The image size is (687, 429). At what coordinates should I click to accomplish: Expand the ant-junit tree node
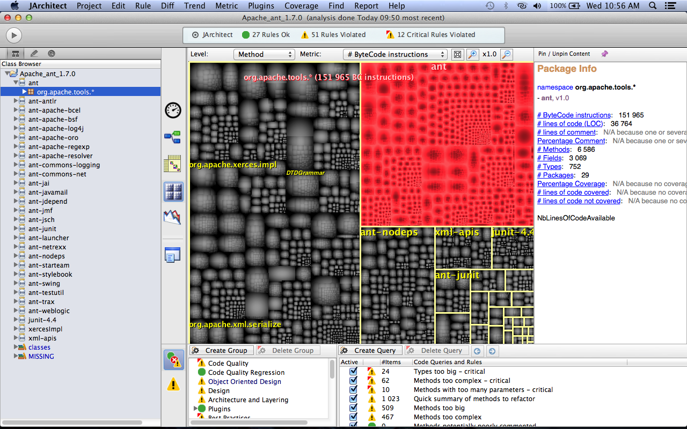click(x=16, y=229)
